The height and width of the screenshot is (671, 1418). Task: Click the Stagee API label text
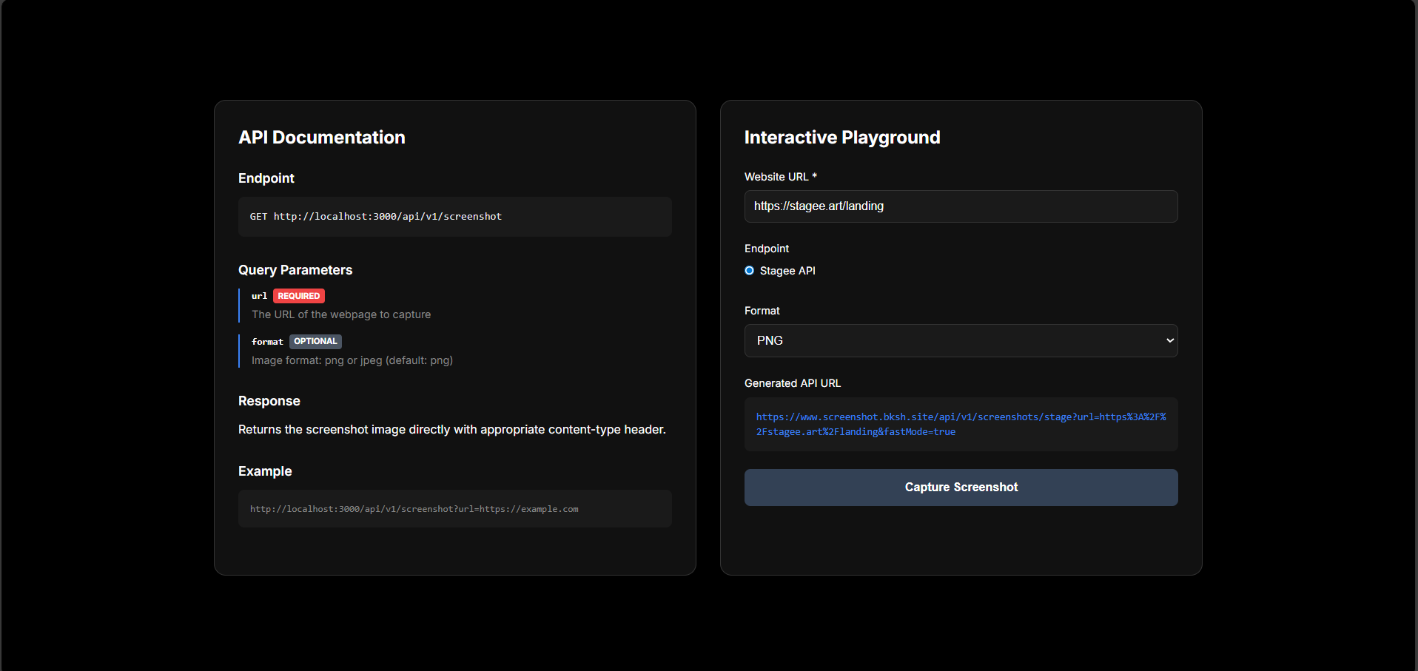[787, 271]
